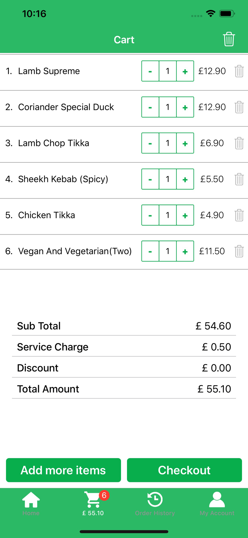Remove Sheekh Kebab (Spicy) with trash icon
The width and height of the screenshot is (248, 538).
[x=239, y=179]
